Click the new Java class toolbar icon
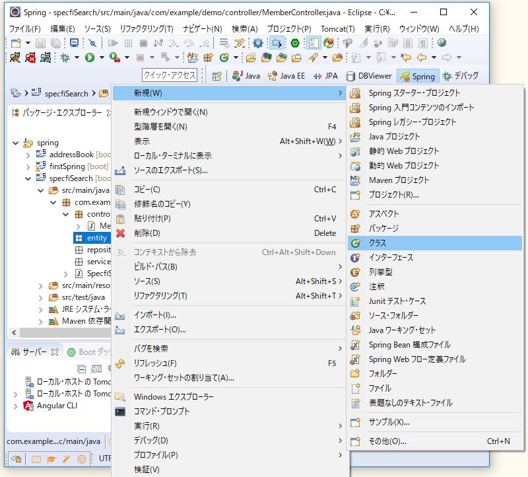 224,57
